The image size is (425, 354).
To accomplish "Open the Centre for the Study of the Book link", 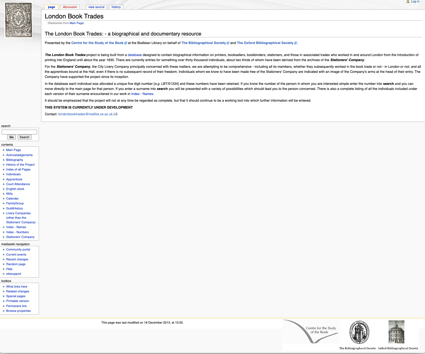I will tap(97, 43).
